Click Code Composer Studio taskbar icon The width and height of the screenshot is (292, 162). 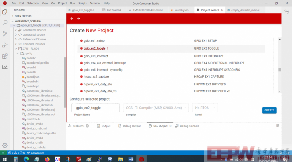[142, 159]
